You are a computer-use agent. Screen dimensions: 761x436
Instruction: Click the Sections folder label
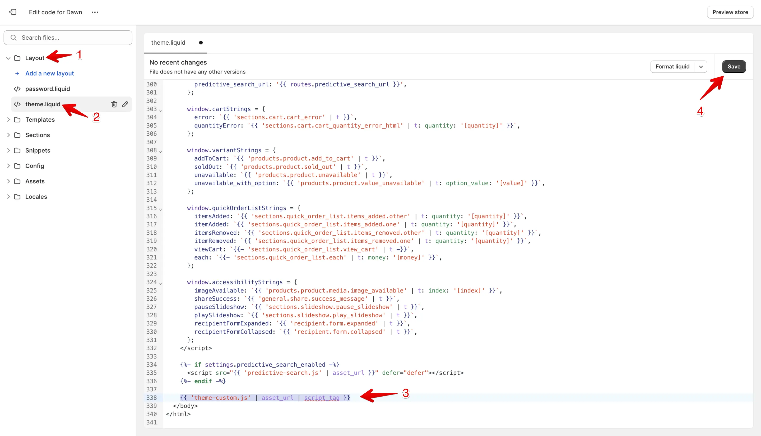[x=38, y=135]
